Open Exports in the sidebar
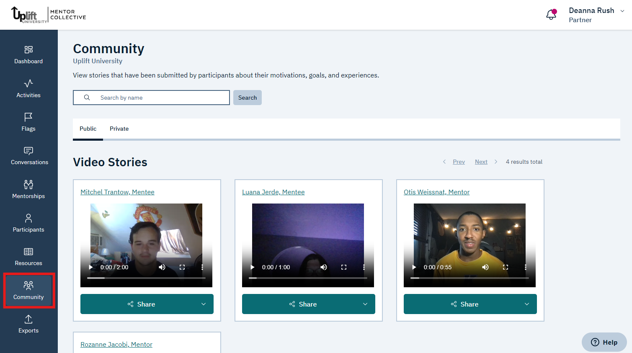The width and height of the screenshot is (632, 353). 28,324
